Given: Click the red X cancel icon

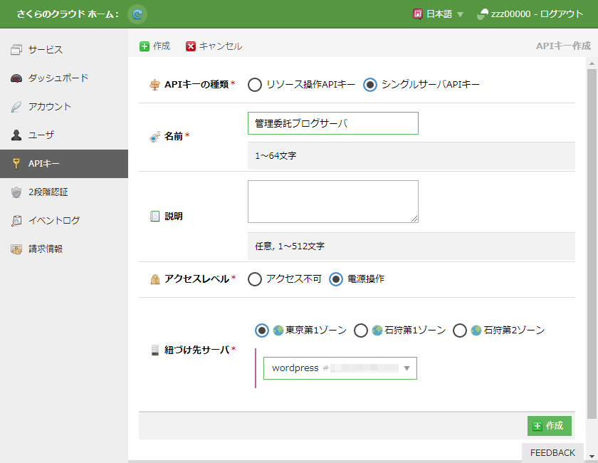Looking at the screenshot, I should pos(191,46).
